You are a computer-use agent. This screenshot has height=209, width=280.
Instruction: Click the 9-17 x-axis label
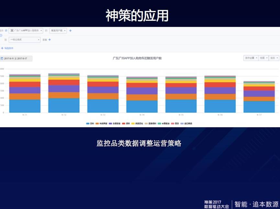tap(259, 115)
